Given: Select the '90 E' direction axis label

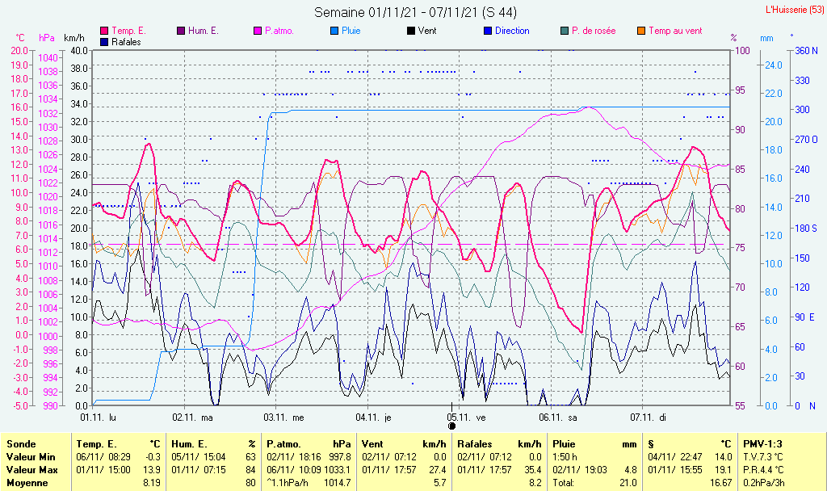Looking at the screenshot, I should coord(805,317).
